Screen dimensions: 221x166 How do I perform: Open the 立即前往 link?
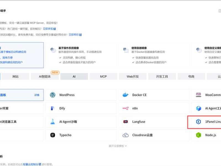[x=74, y=35]
